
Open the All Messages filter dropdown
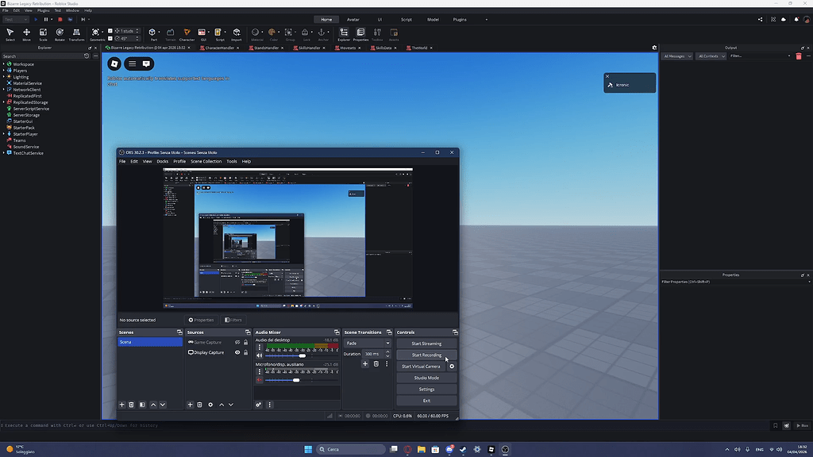point(676,56)
